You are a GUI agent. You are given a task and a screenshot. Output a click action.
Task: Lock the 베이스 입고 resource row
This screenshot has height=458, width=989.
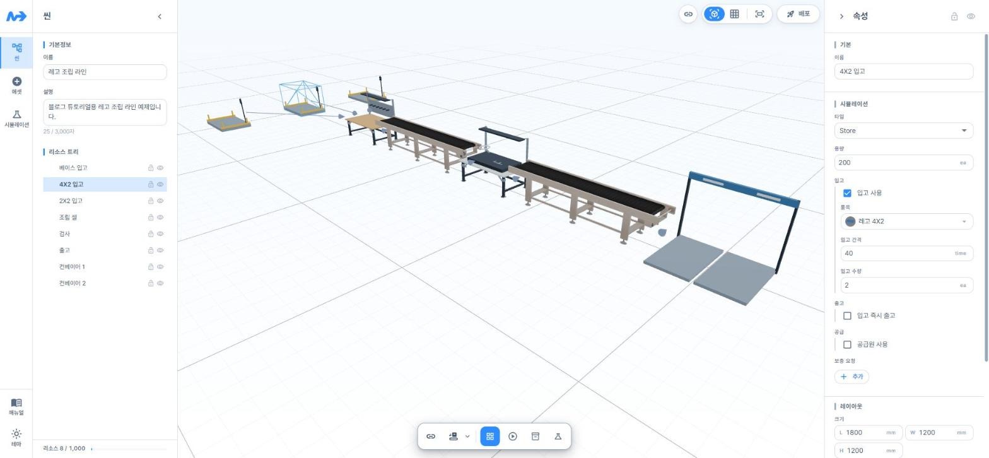coord(151,168)
